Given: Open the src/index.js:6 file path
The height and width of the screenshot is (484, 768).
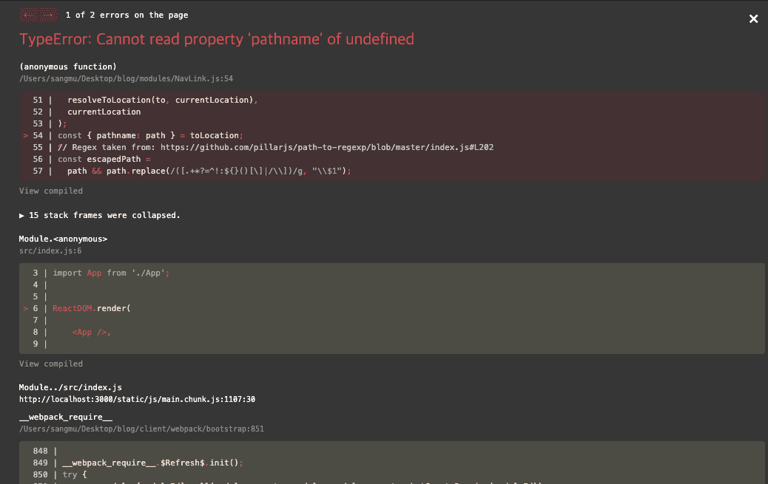Looking at the screenshot, I should click(x=50, y=251).
